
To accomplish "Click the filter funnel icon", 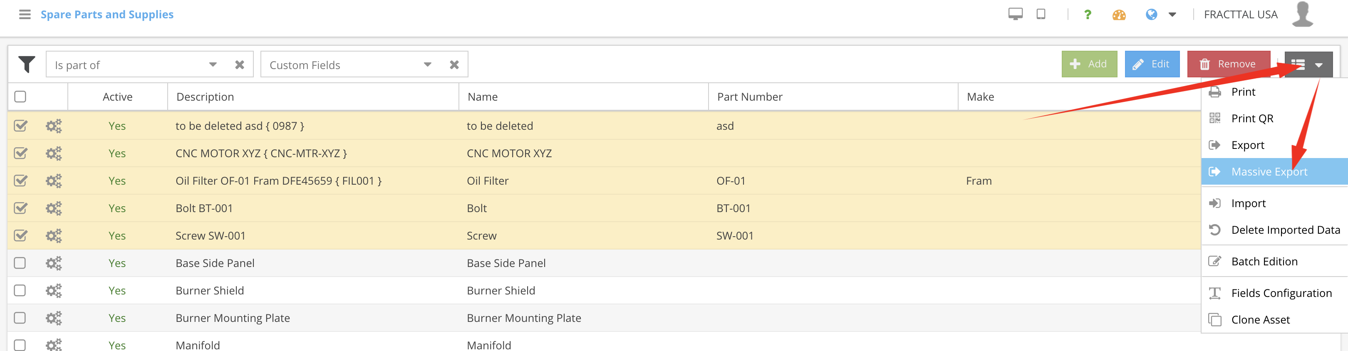I will [x=27, y=64].
